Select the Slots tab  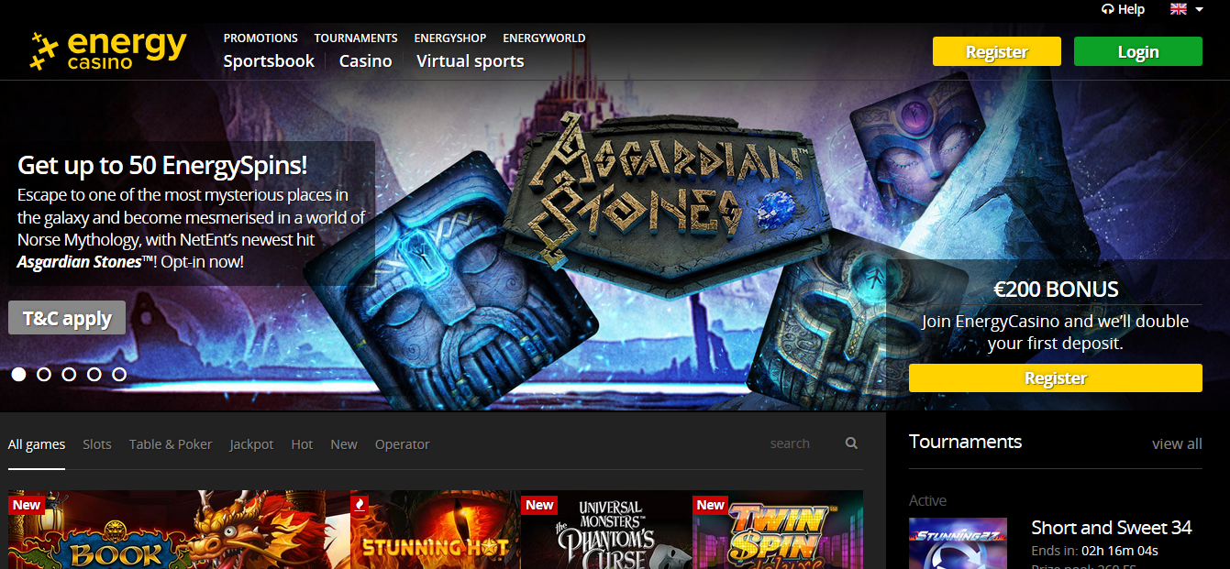point(97,444)
